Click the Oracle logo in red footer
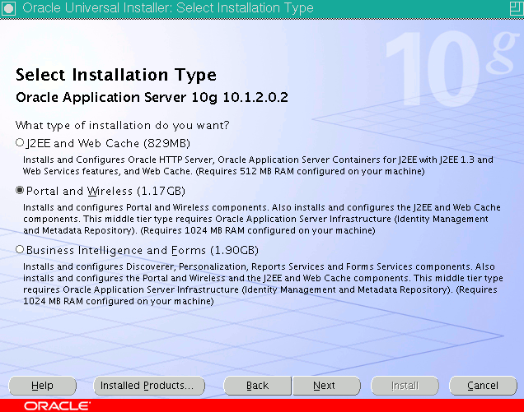 (57, 405)
